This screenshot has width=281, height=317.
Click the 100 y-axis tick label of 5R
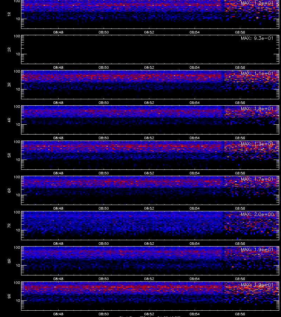[17, 142]
